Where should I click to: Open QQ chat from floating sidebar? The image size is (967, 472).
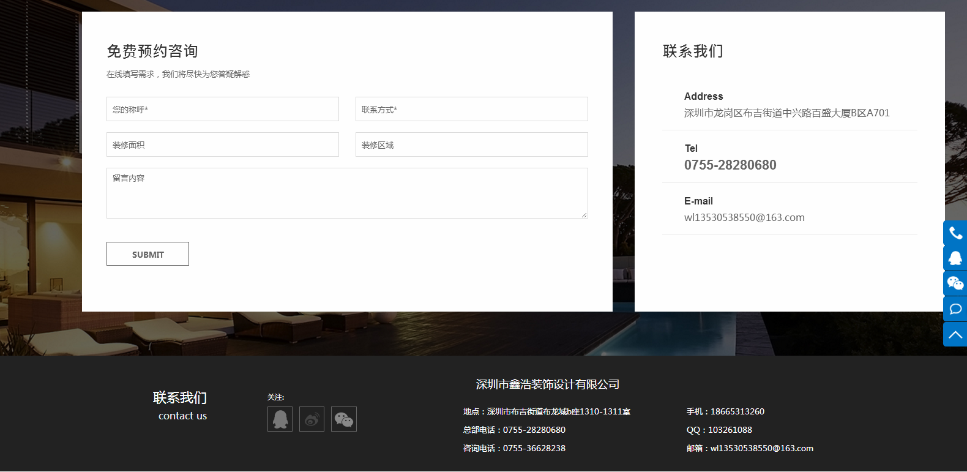click(955, 258)
